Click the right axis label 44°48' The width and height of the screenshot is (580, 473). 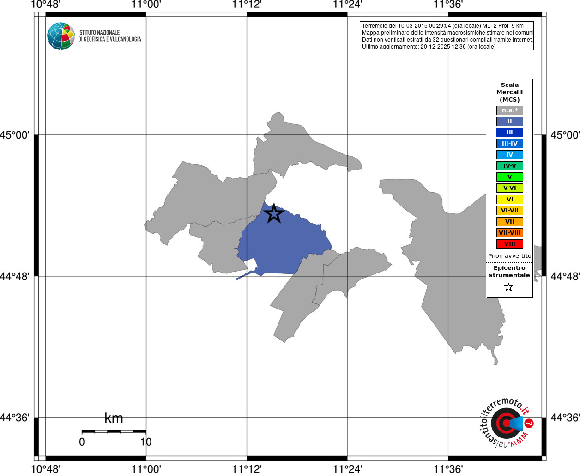[x=565, y=276]
